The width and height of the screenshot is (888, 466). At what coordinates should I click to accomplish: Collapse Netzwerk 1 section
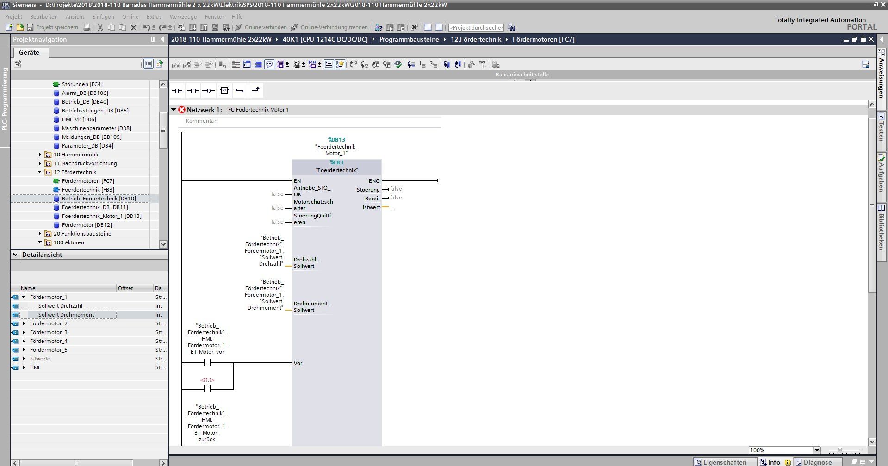coord(174,110)
